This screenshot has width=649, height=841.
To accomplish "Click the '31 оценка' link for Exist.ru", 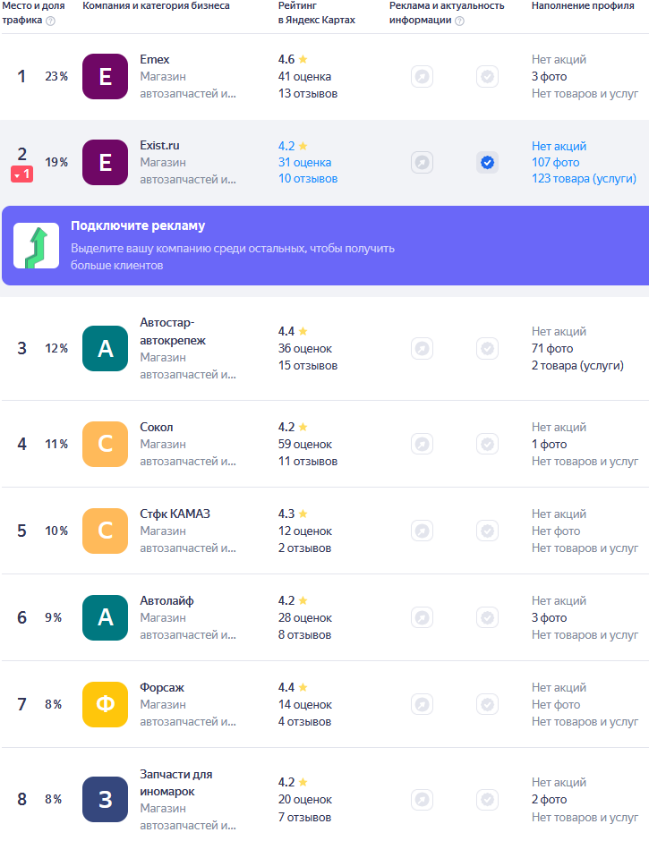I will tap(304, 163).
